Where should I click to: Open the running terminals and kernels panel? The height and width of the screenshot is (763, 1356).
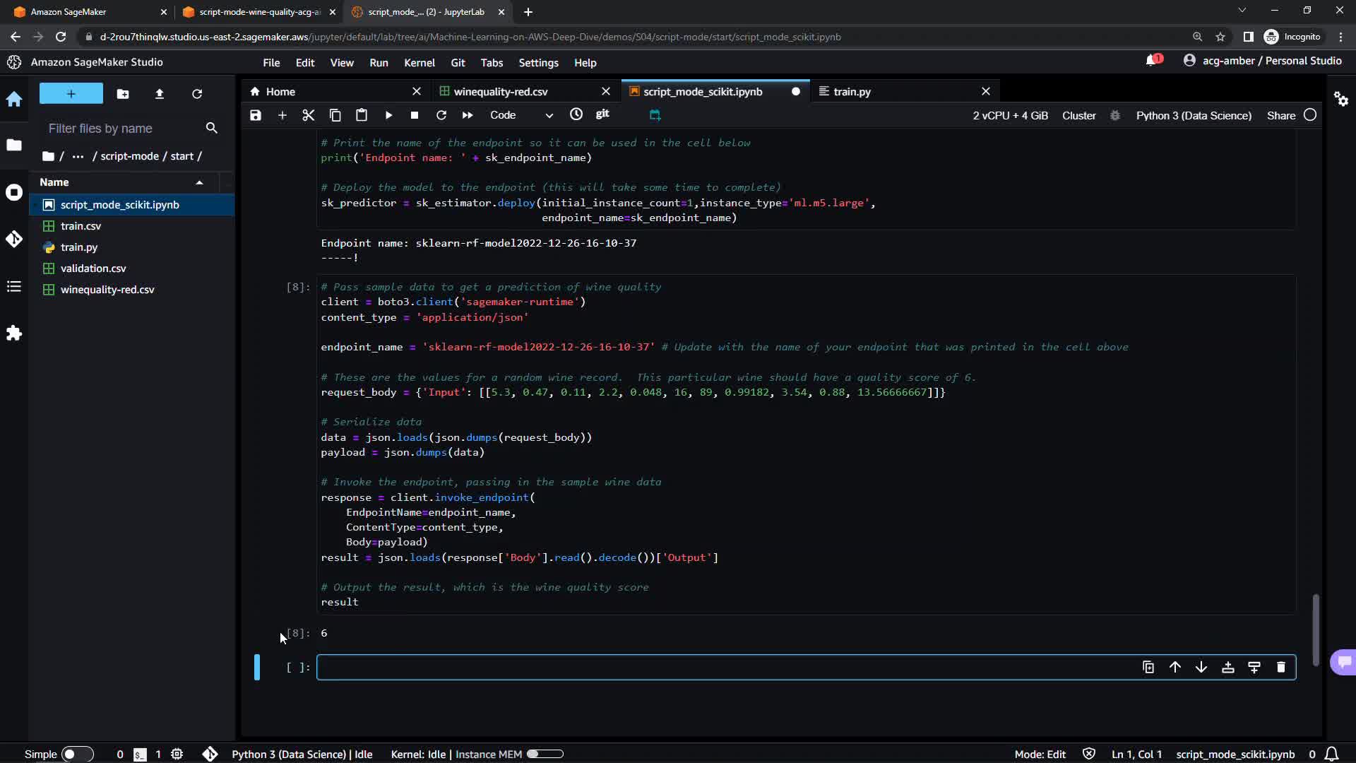coord(14,192)
